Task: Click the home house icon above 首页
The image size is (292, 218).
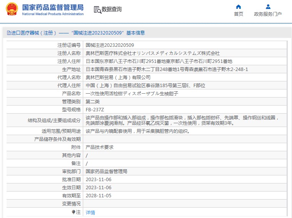Action: [238, 7]
